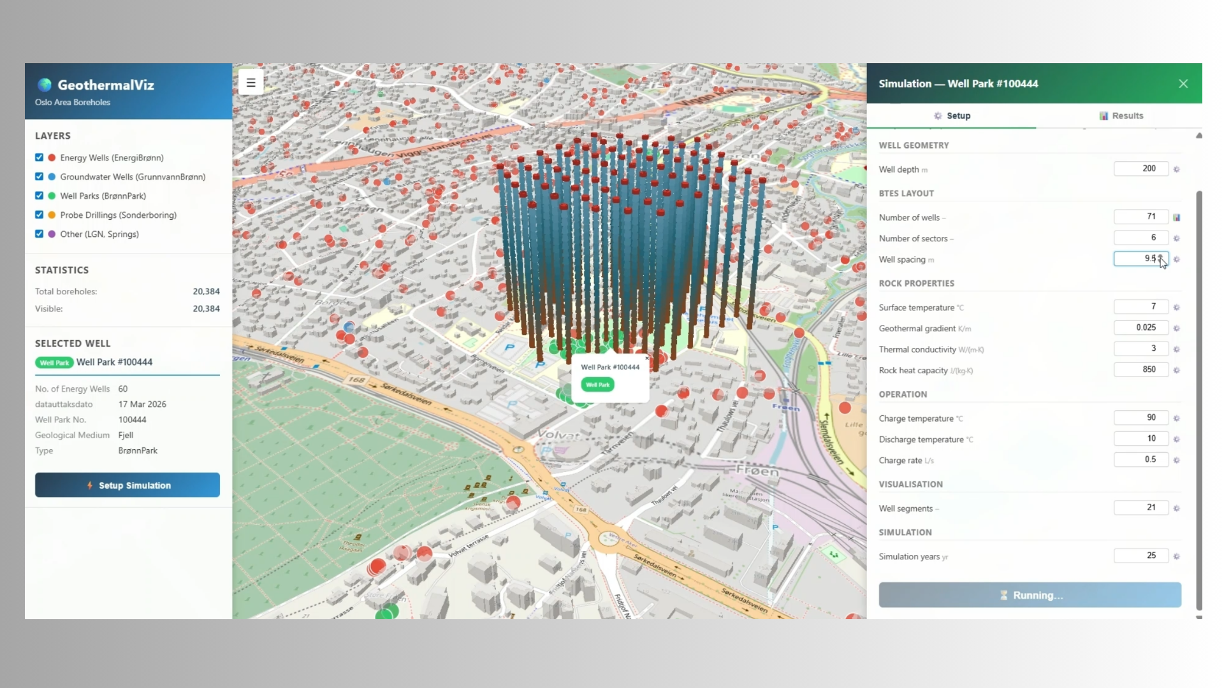Toggle Groundwater Wells layer checkbox
This screenshot has width=1224, height=688.
40,176
